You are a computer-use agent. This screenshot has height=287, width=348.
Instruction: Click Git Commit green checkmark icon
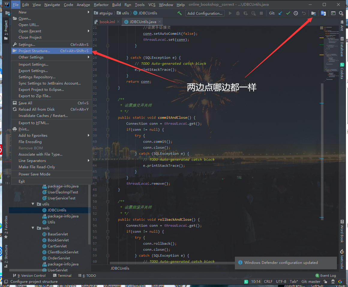coord(288,13)
